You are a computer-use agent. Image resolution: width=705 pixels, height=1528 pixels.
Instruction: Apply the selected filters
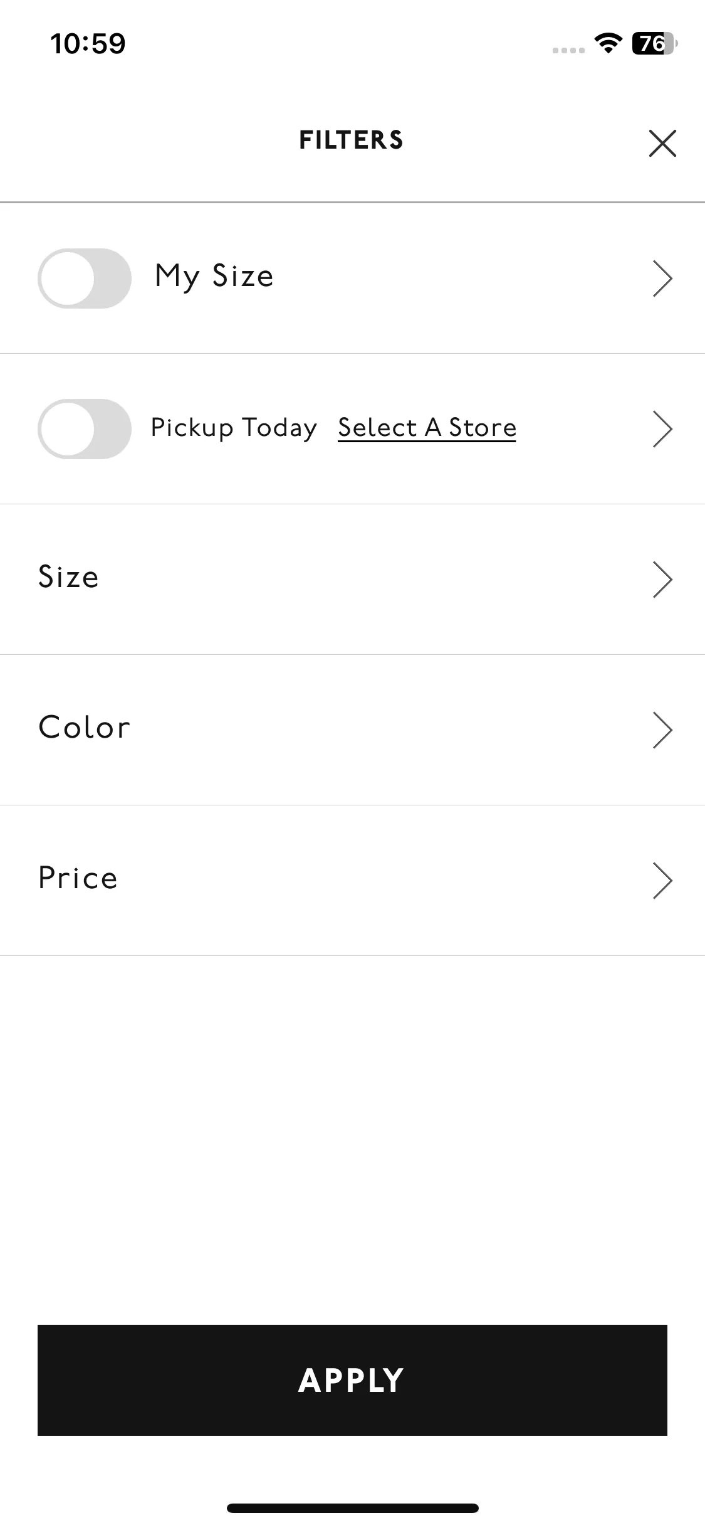352,1380
